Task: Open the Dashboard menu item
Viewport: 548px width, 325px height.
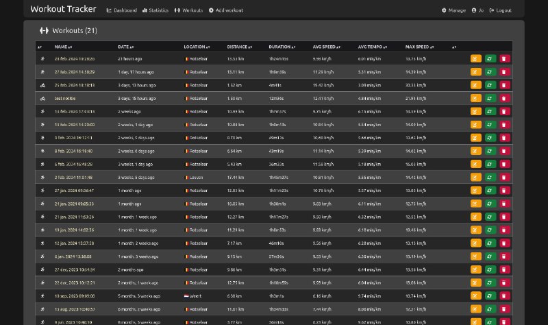Action: [122, 10]
